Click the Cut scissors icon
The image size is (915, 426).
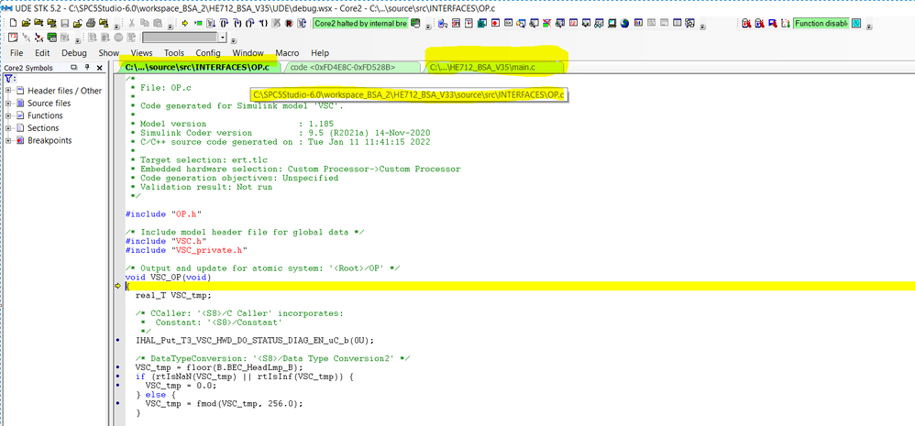coord(131,23)
